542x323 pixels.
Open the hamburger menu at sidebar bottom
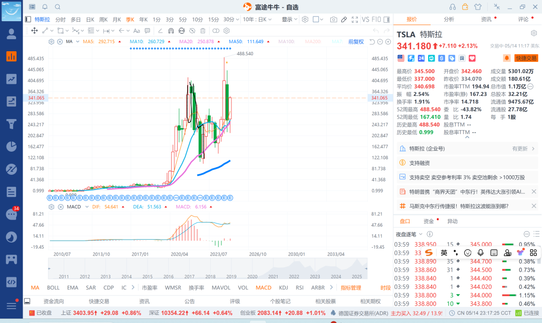point(12,306)
